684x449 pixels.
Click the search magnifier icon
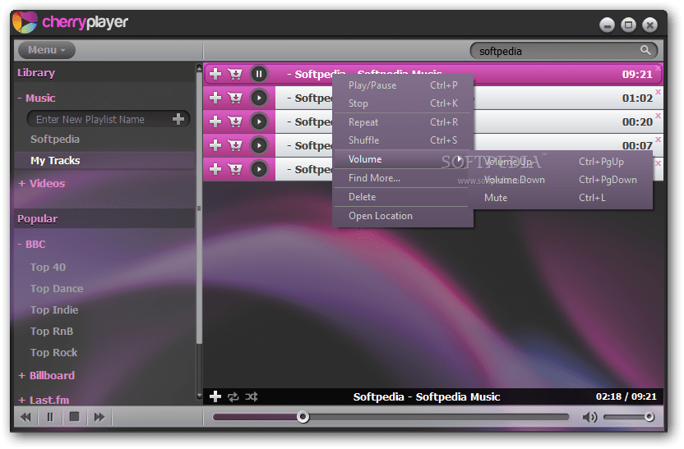[x=645, y=50]
